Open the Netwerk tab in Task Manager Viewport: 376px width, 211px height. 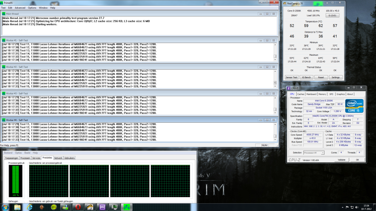58,158
